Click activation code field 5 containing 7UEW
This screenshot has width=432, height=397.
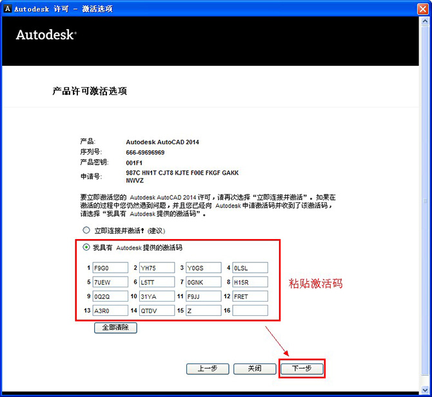pyautogui.click(x=110, y=282)
